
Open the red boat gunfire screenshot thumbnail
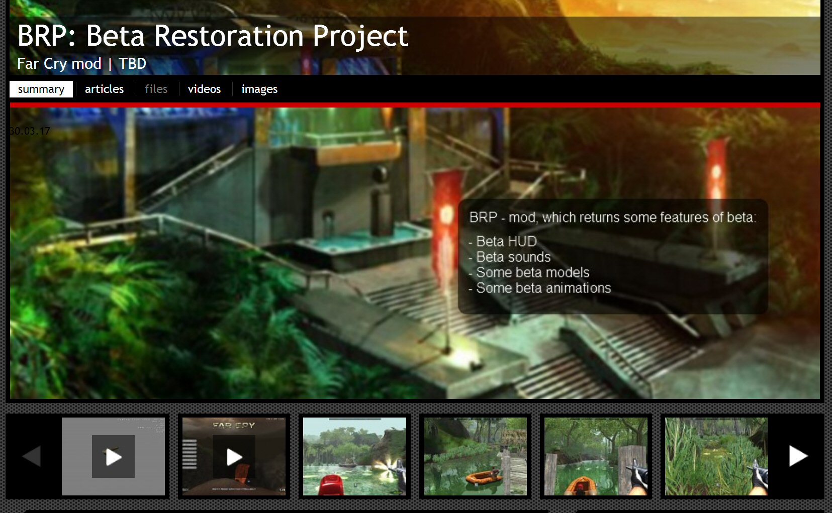pos(354,456)
